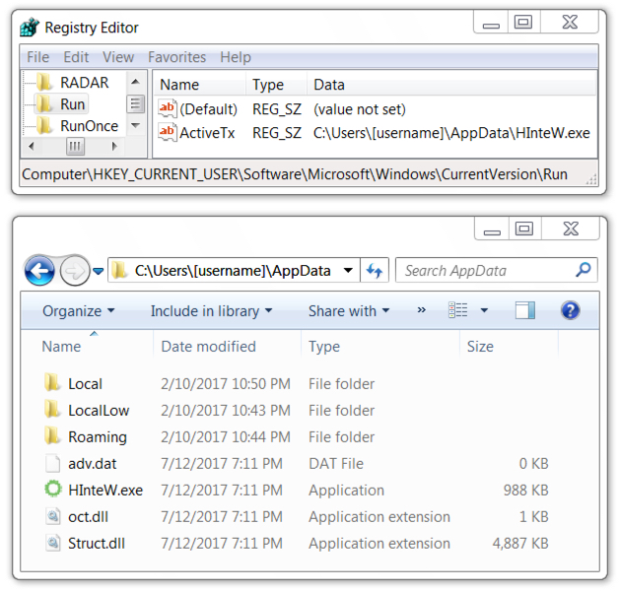Click the RADAR folder icon
Viewport: 619px width, 592px height.
coord(44,82)
